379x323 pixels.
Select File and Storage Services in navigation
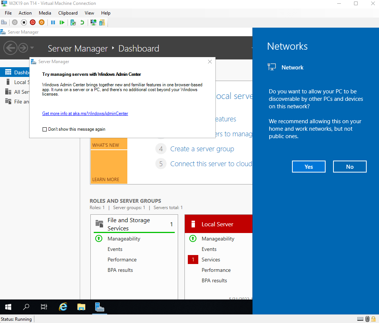click(x=15, y=102)
